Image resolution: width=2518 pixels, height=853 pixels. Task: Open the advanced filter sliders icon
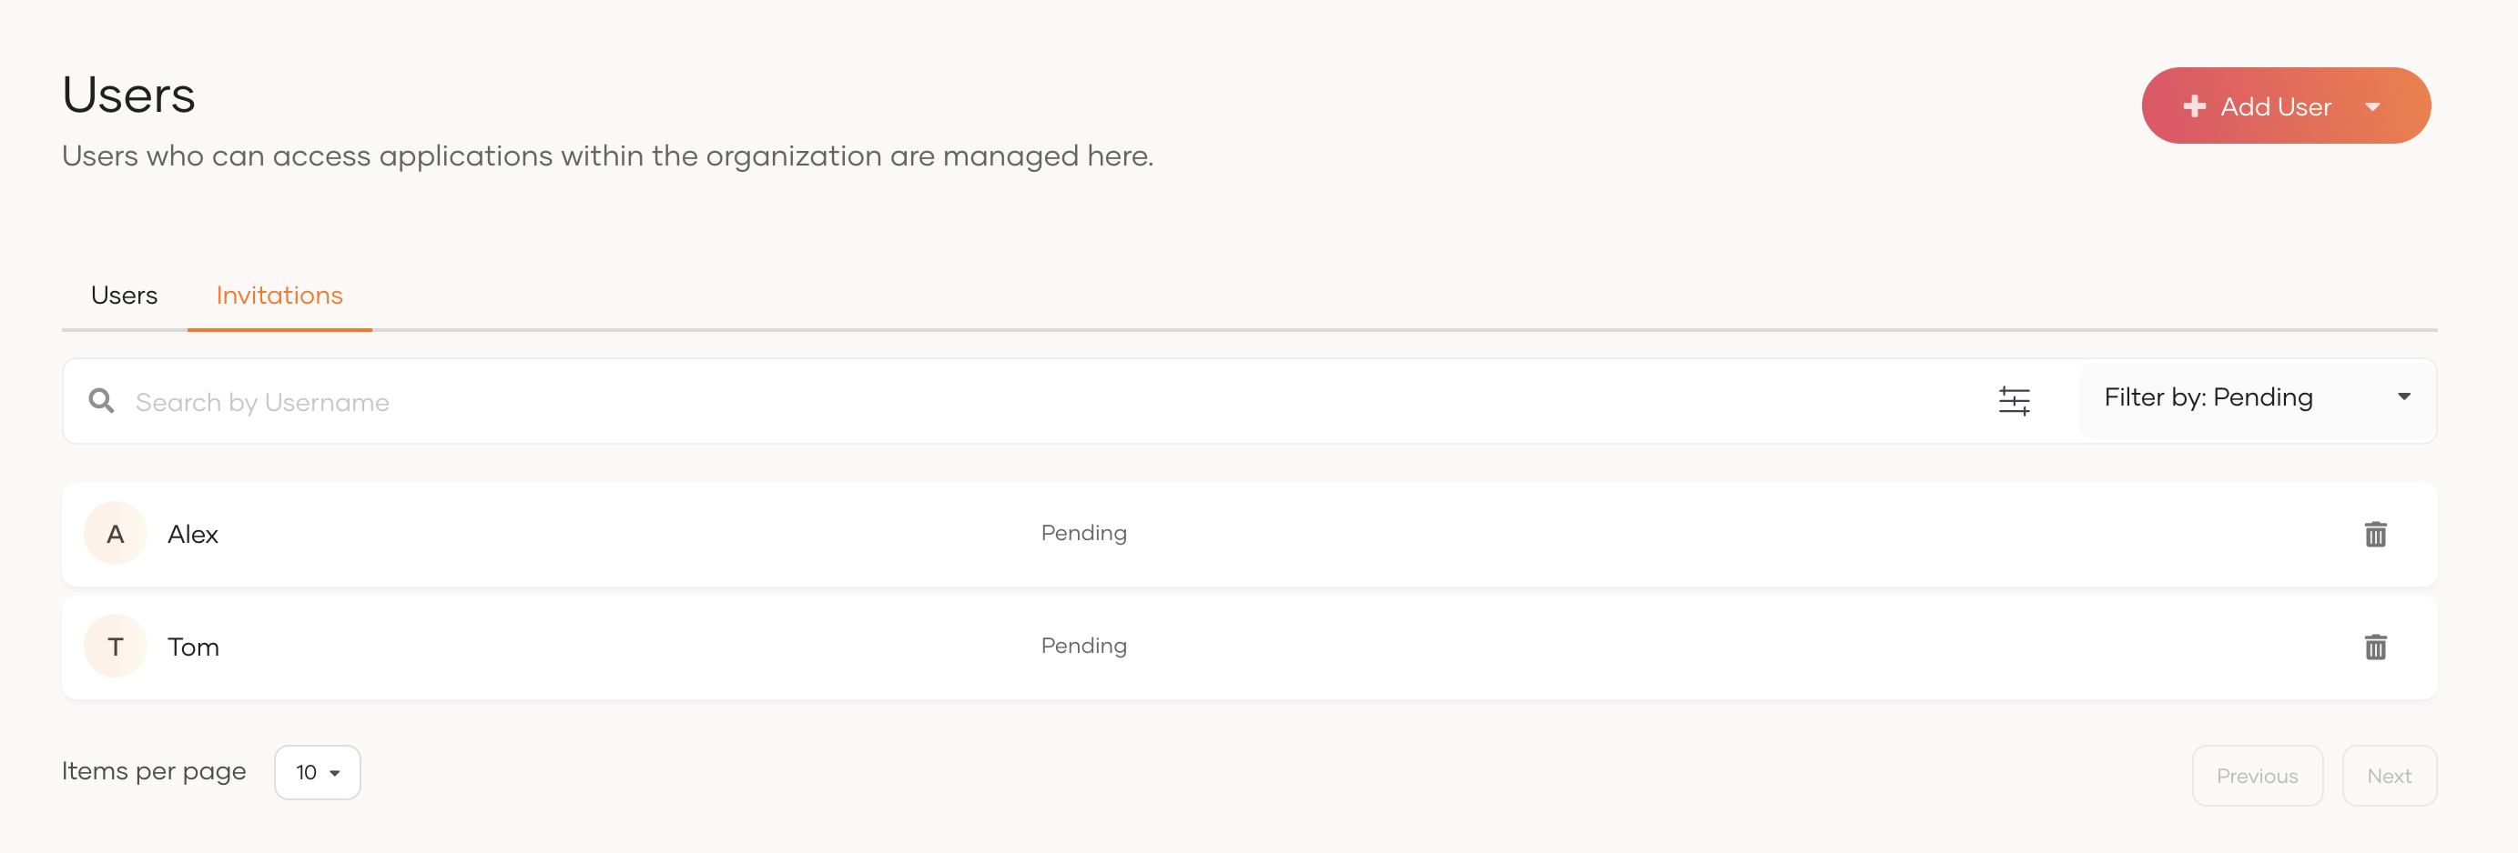point(2014,400)
